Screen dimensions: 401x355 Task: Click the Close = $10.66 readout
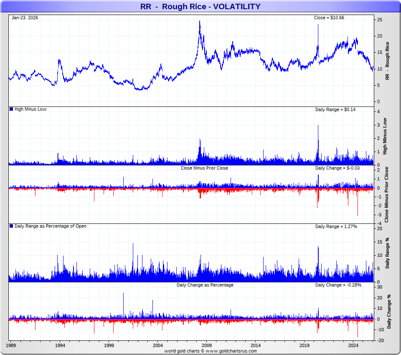tap(329, 18)
